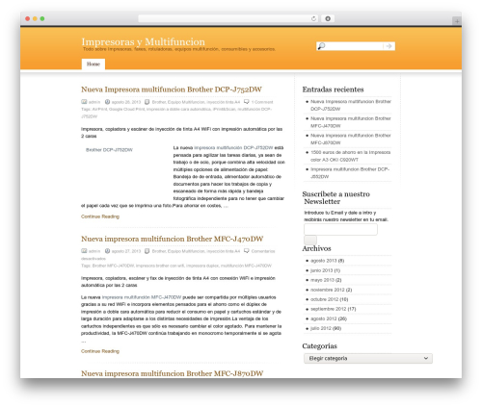Image resolution: width=482 pixels, height=407 pixels.
Task: Click date agosto 27, 2013 on second post
Action: (x=126, y=251)
